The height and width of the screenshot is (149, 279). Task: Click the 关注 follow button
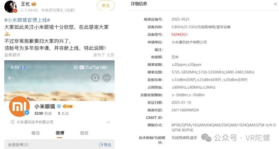pos(106,6)
